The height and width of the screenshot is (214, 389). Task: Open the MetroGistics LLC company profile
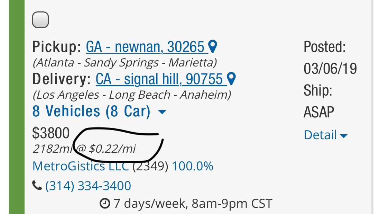coord(81,166)
